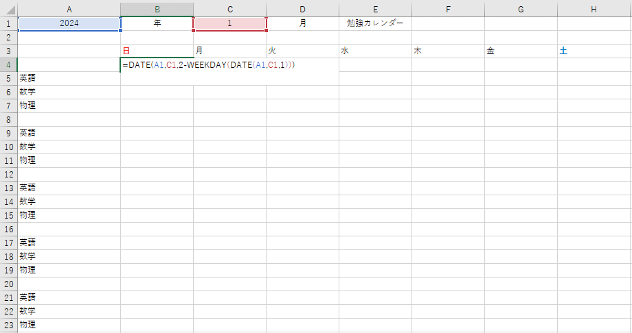Click 物理 in row 11

click(69, 160)
